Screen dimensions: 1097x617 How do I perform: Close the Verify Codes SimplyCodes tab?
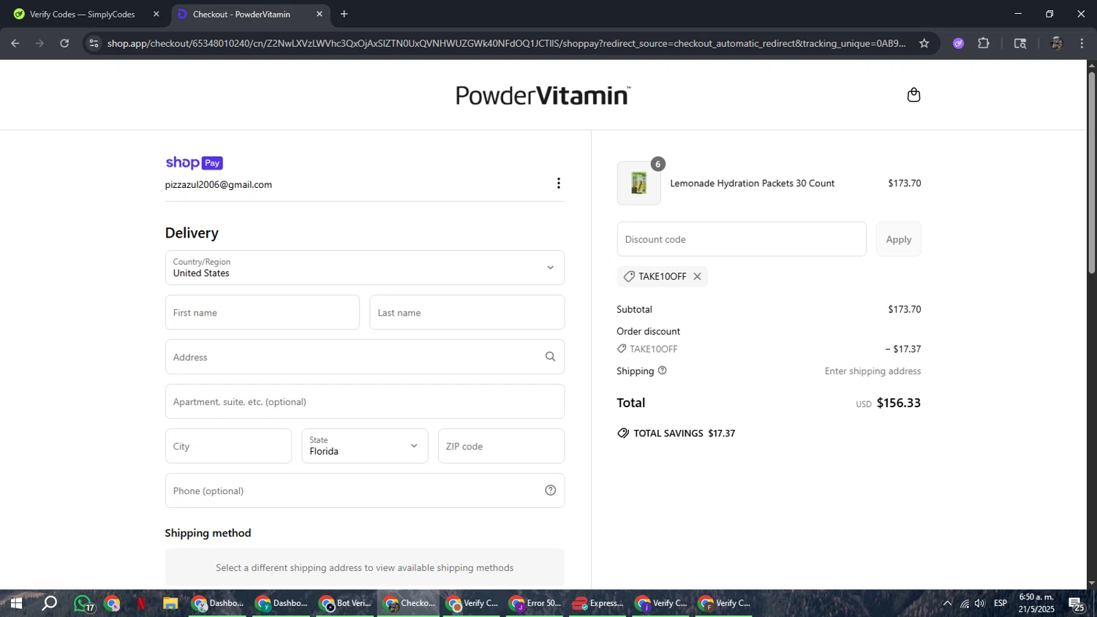pyautogui.click(x=156, y=14)
